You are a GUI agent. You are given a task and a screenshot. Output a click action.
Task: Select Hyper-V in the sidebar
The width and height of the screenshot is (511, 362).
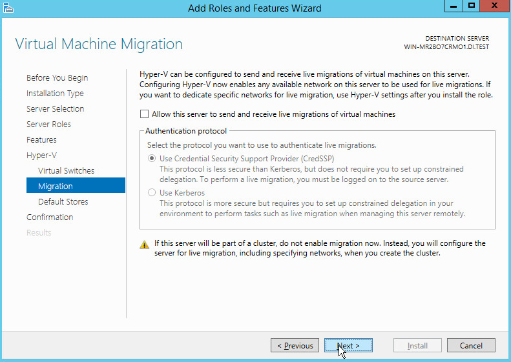[x=41, y=156]
